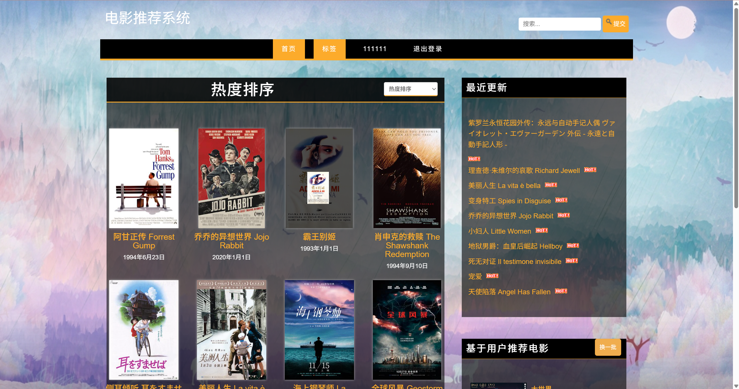Image resolution: width=739 pixels, height=389 pixels.
Task: Open 理查德·朱维尔的哀歌 Richard Jewell link
Action: coord(524,171)
